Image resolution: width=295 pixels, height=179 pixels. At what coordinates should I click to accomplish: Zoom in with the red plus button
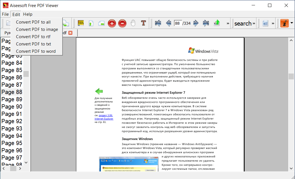[x=112, y=24]
